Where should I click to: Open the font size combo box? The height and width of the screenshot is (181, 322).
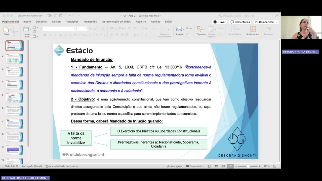click(82, 29)
